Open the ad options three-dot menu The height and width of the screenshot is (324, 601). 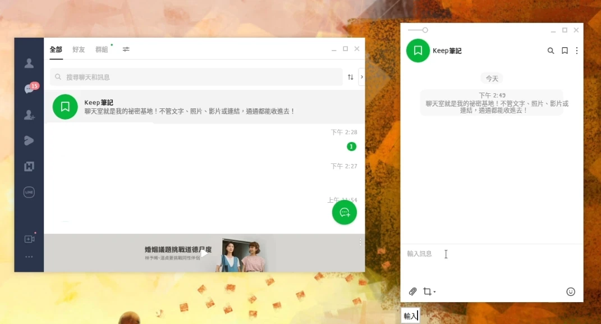[360, 242]
